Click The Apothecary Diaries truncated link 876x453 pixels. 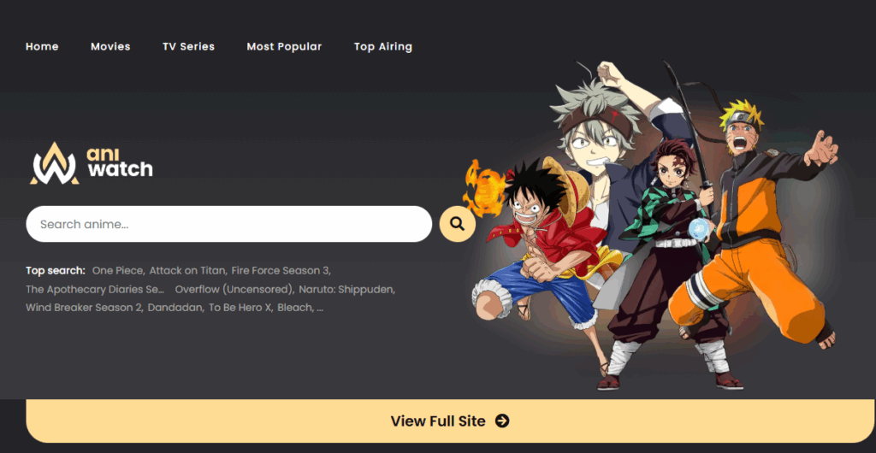(x=95, y=290)
